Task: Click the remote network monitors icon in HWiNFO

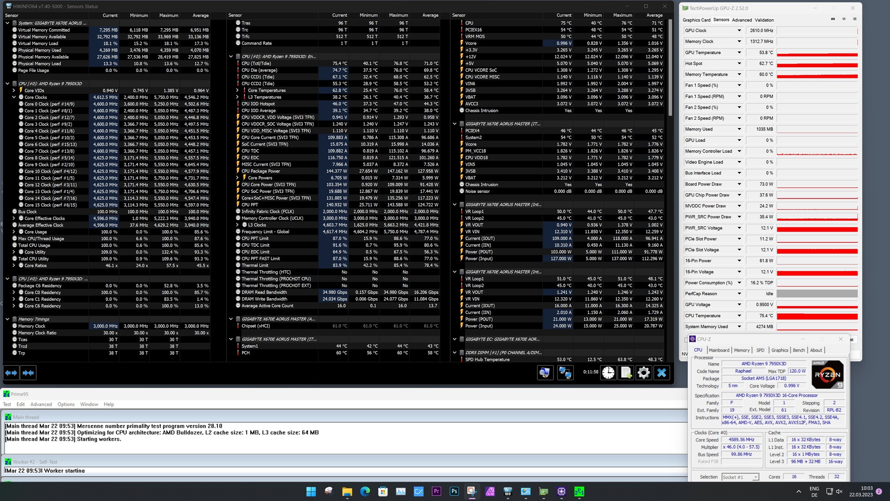Action: click(x=565, y=373)
